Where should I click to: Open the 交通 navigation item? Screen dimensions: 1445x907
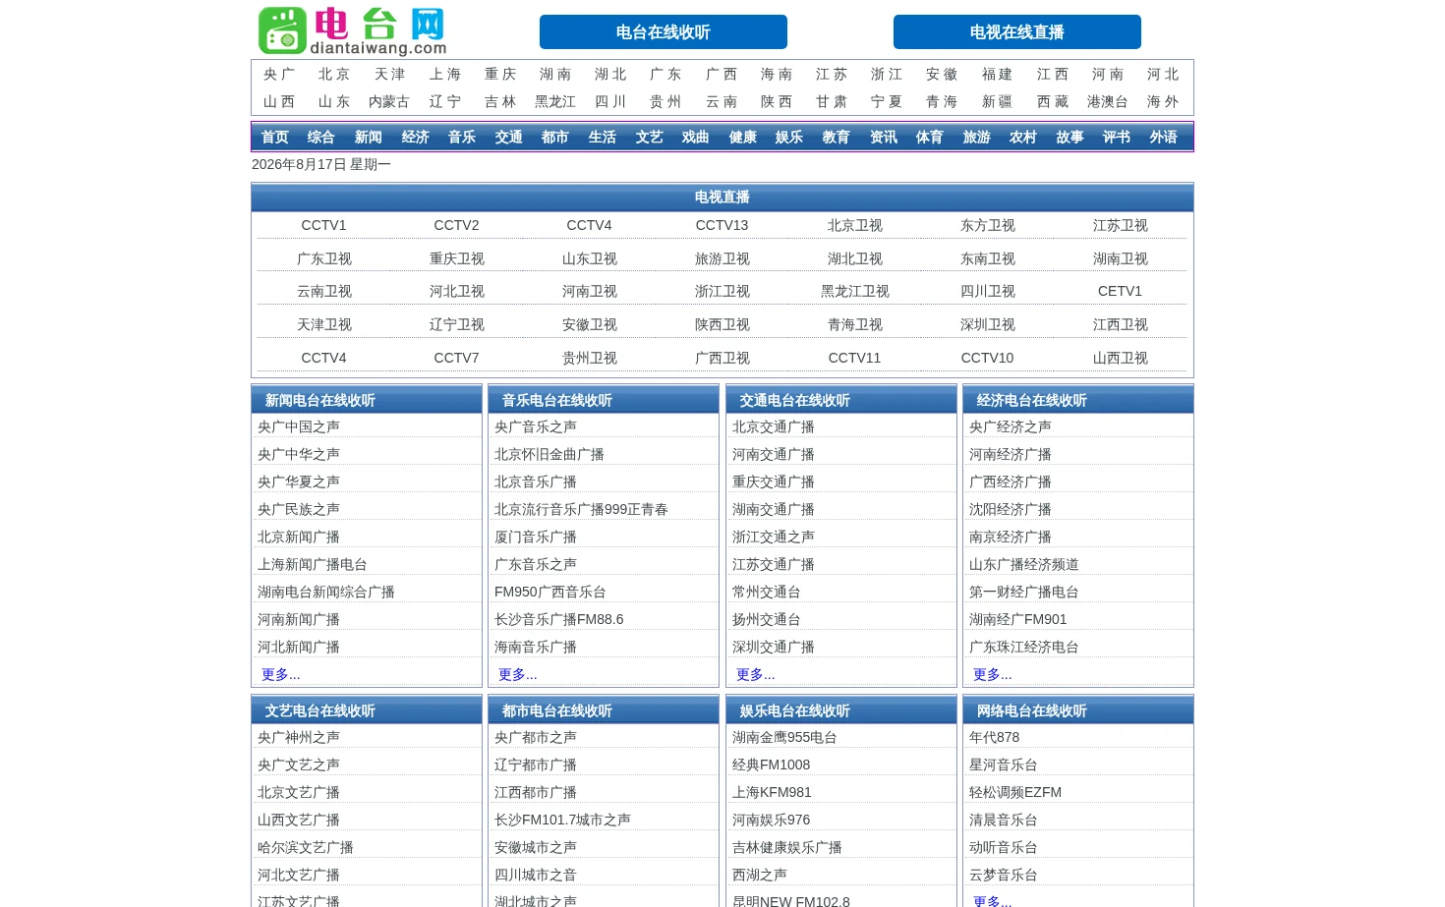click(509, 137)
